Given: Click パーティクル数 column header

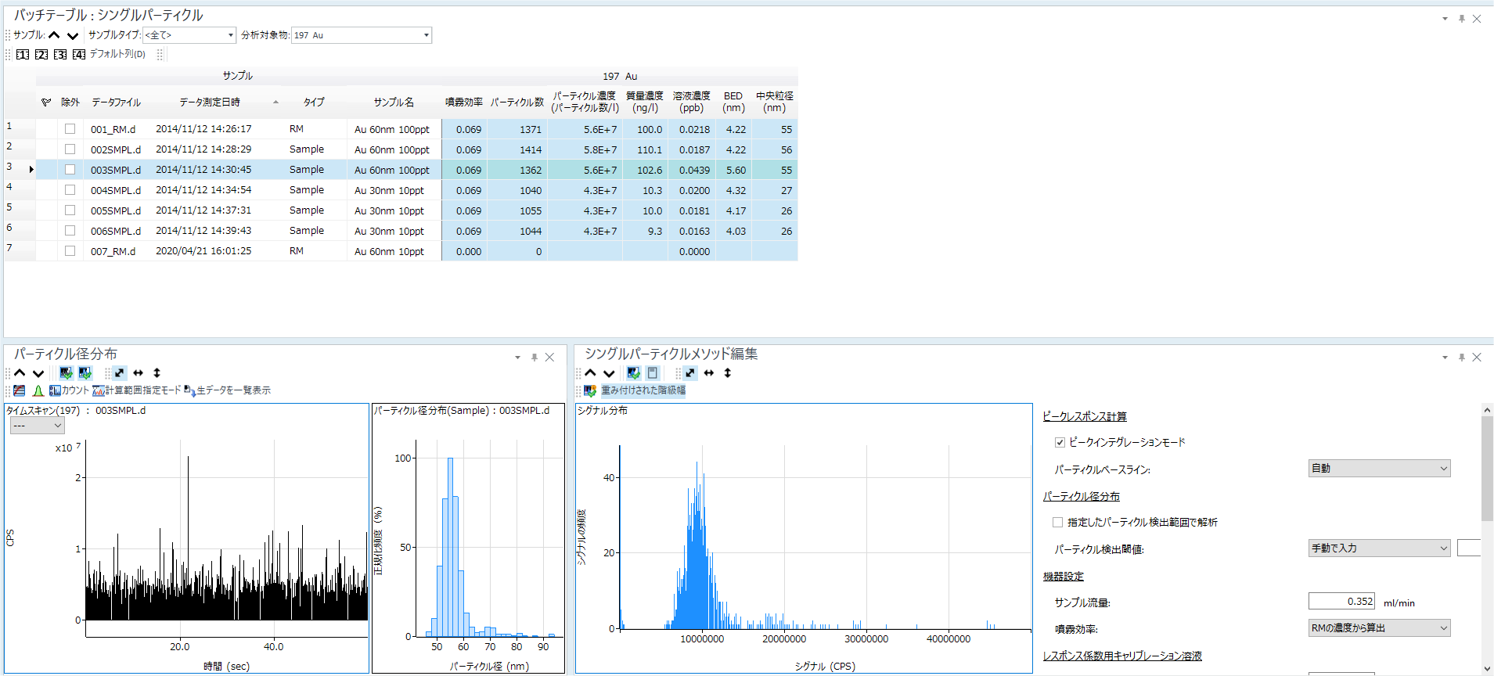Looking at the screenshot, I should [x=517, y=102].
